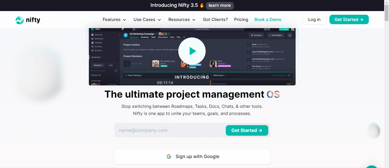Click the Google logo icon
Image resolution: width=389 pixels, height=168 pixels.
(169, 157)
